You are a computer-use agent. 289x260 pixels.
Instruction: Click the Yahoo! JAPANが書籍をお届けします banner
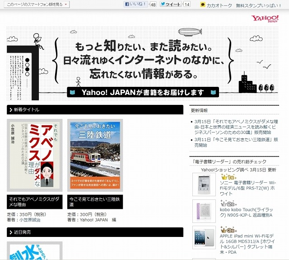[143, 92]
